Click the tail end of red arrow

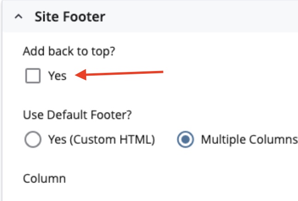point(162,71)
